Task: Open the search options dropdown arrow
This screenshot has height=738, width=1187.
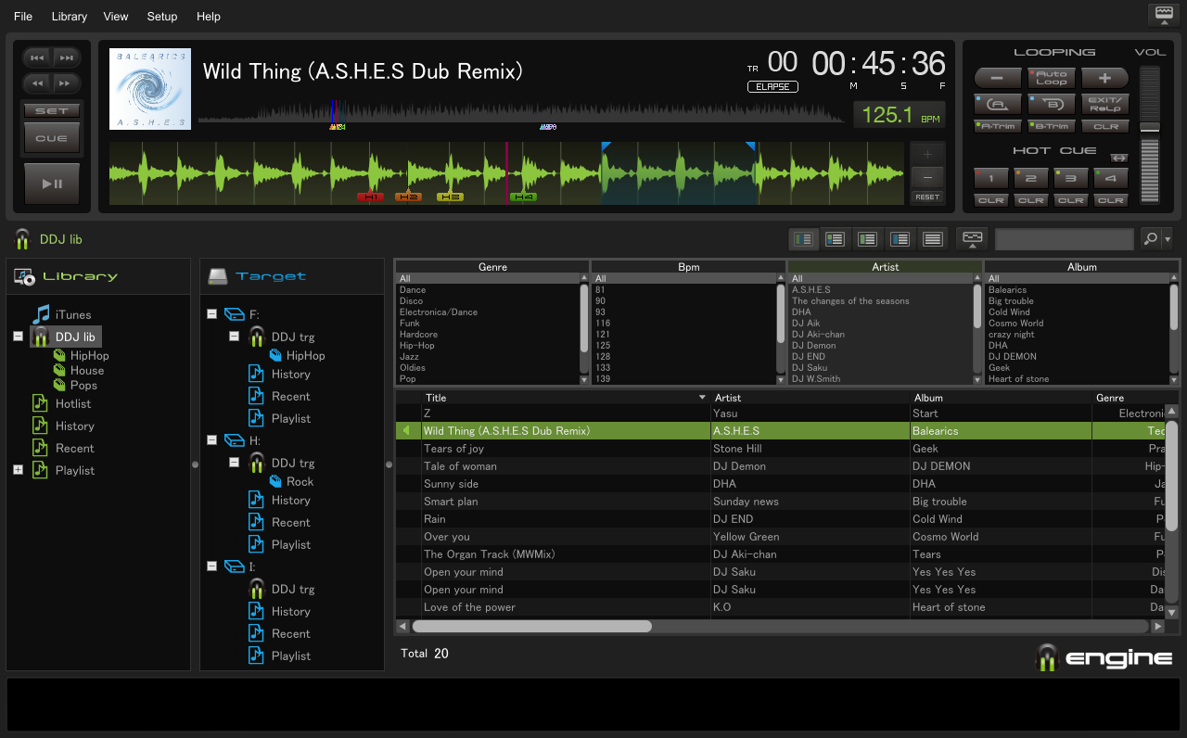Action: (1168, 239)
